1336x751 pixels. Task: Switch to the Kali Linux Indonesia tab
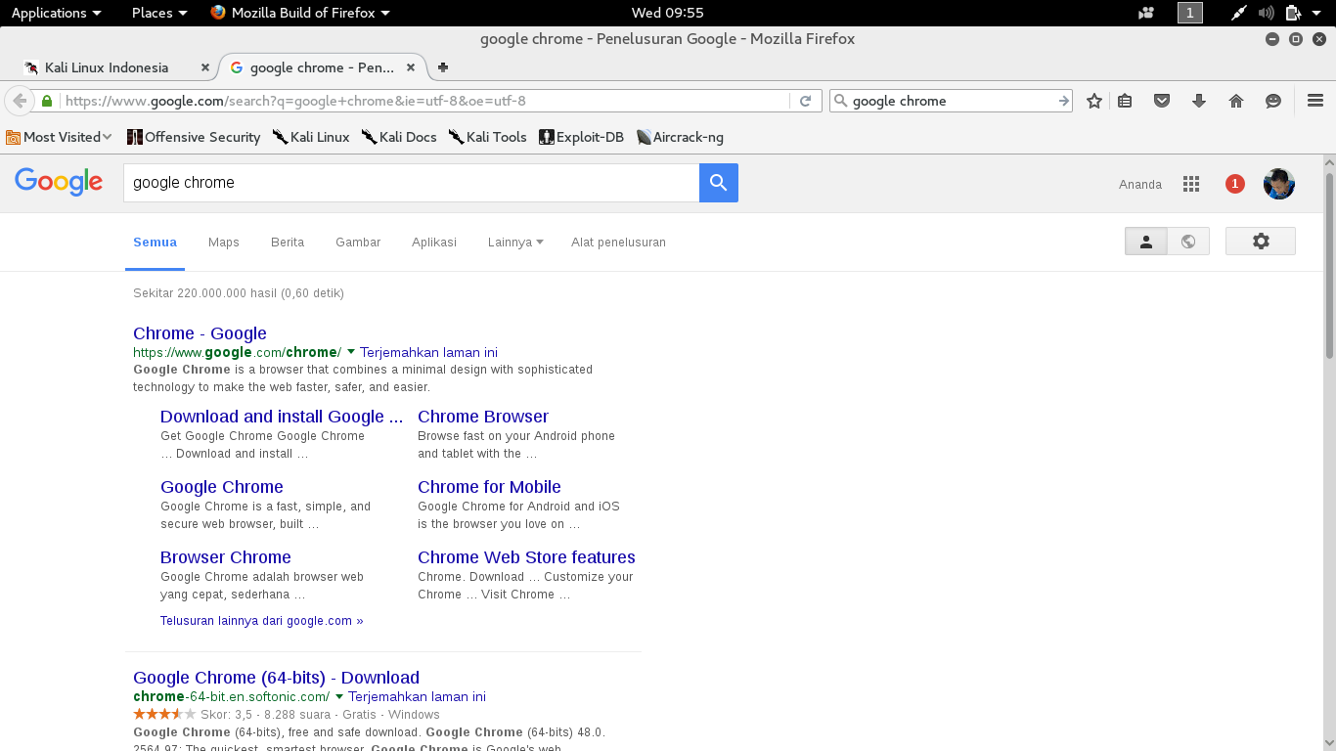tap(107, 67)
